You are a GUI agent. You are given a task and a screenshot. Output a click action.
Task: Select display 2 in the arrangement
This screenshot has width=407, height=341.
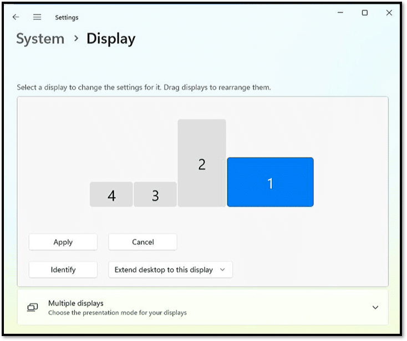202,163
